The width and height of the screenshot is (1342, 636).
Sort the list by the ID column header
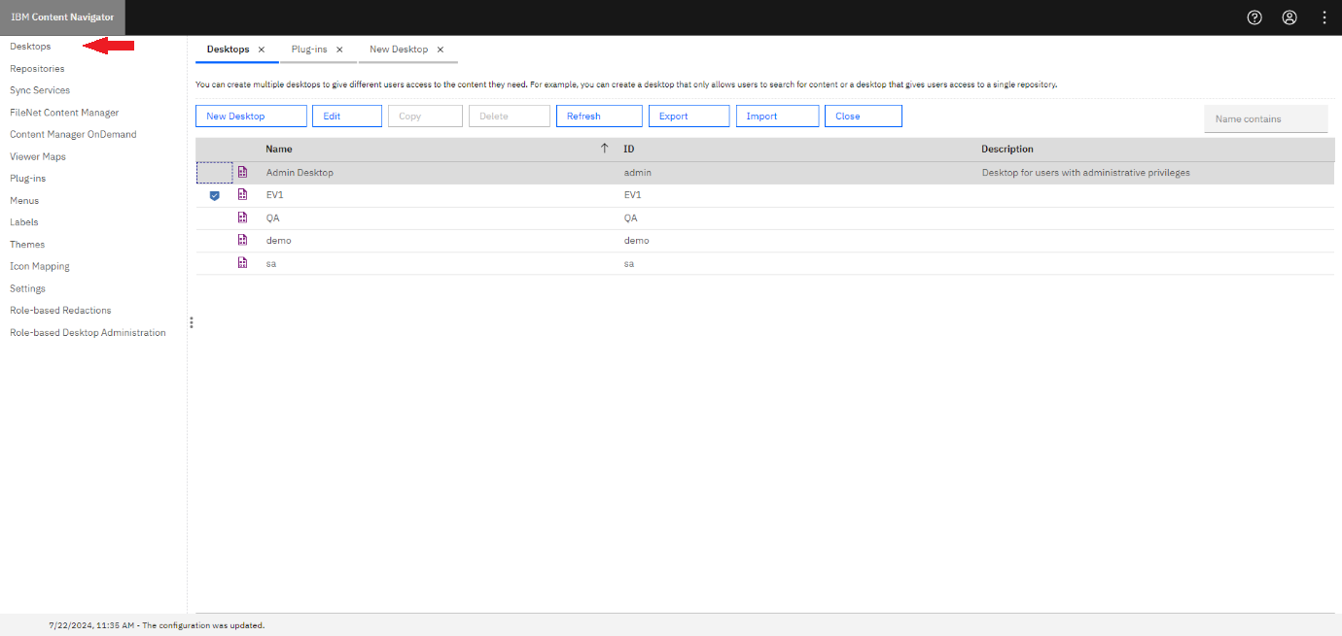627,149
